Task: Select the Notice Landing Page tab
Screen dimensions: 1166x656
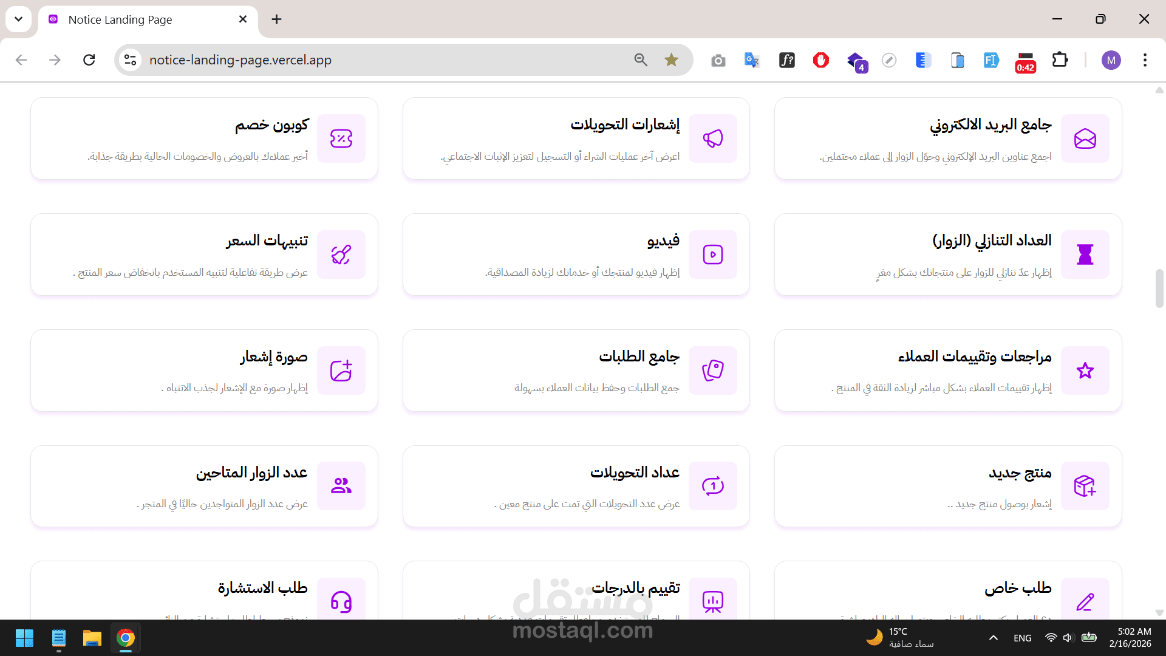Action: pyautogui.click(x=120, y=19)
